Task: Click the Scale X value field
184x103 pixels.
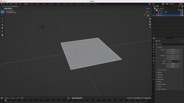Action: pyautogui.click(x=172, y=64)
